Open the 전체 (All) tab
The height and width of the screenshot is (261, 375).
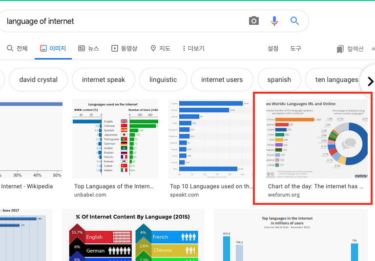[x=17, y=48]
